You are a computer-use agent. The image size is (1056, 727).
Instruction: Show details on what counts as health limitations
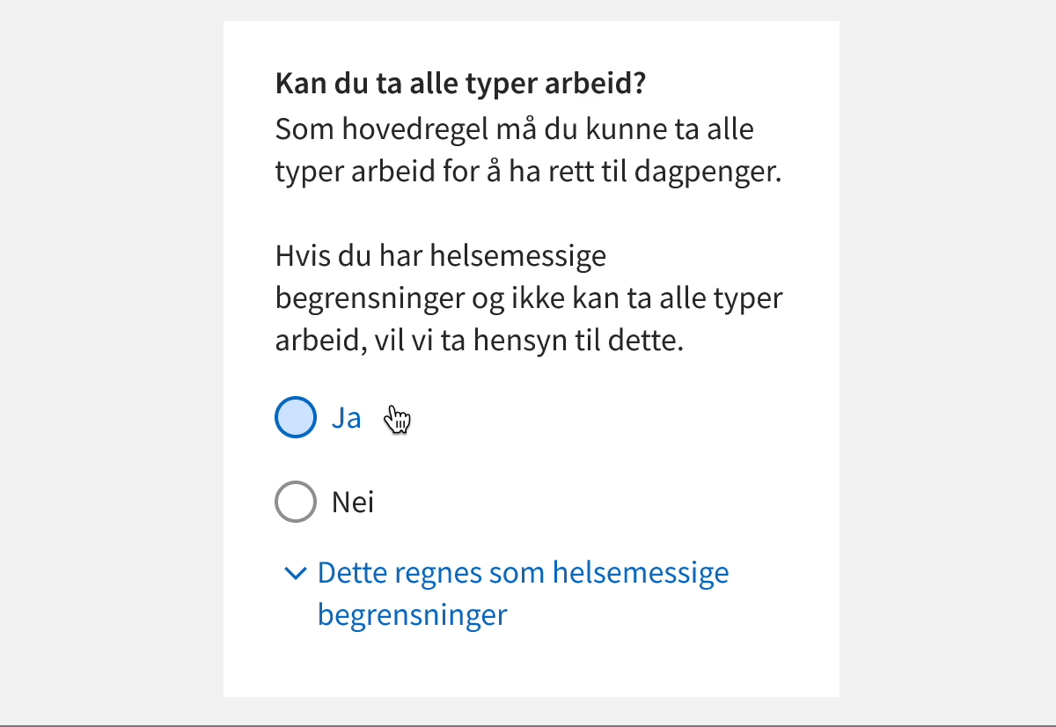(523, 572)
